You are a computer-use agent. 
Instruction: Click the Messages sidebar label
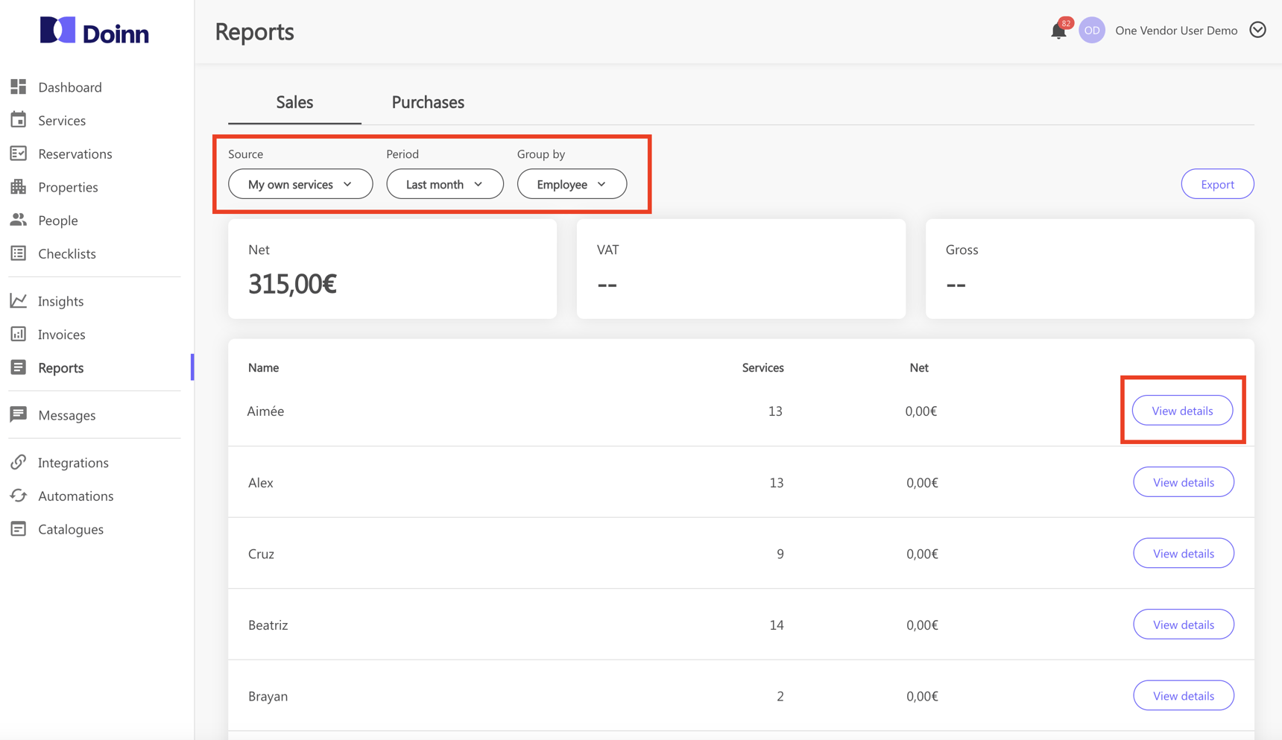(67, 415)
